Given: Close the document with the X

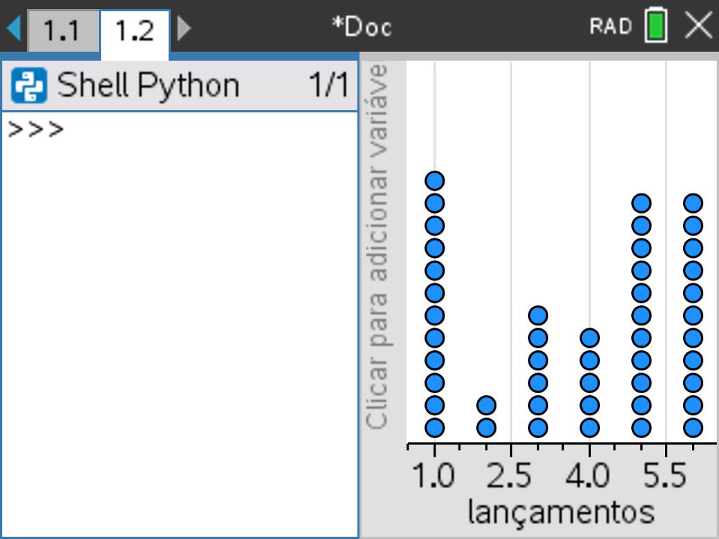Looking at the screenshot, I should click(698, 25).
